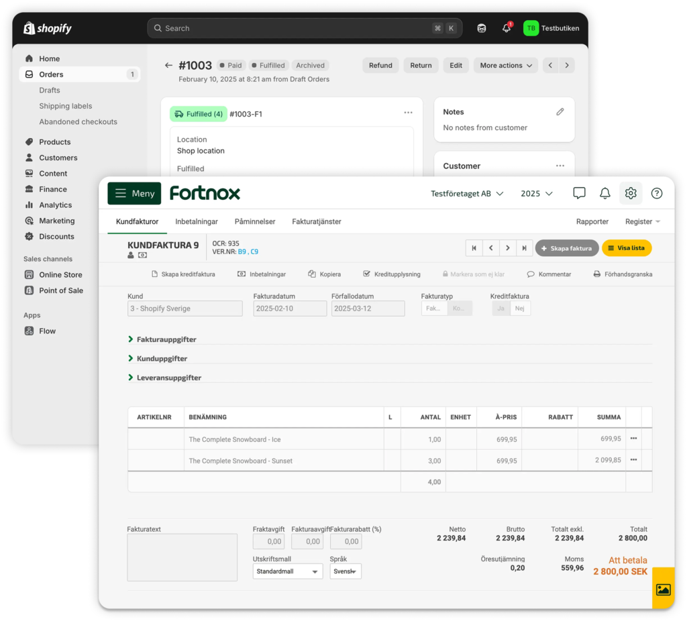The image size is (687, 621).
Task: Click the yellow Visa lista button
Action: tap(626, 247)
